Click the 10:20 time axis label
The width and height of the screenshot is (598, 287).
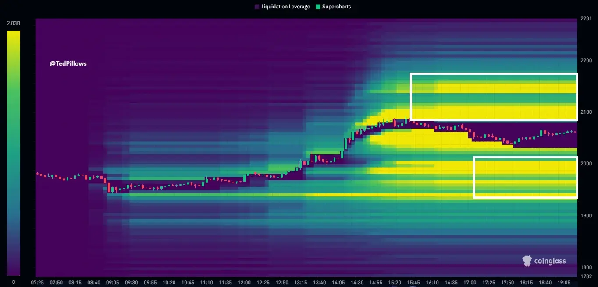tap(169, 283)
